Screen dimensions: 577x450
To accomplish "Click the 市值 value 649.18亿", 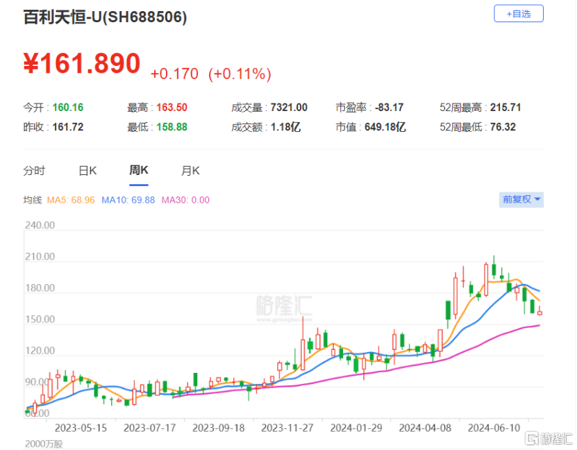I will point(385,127).
